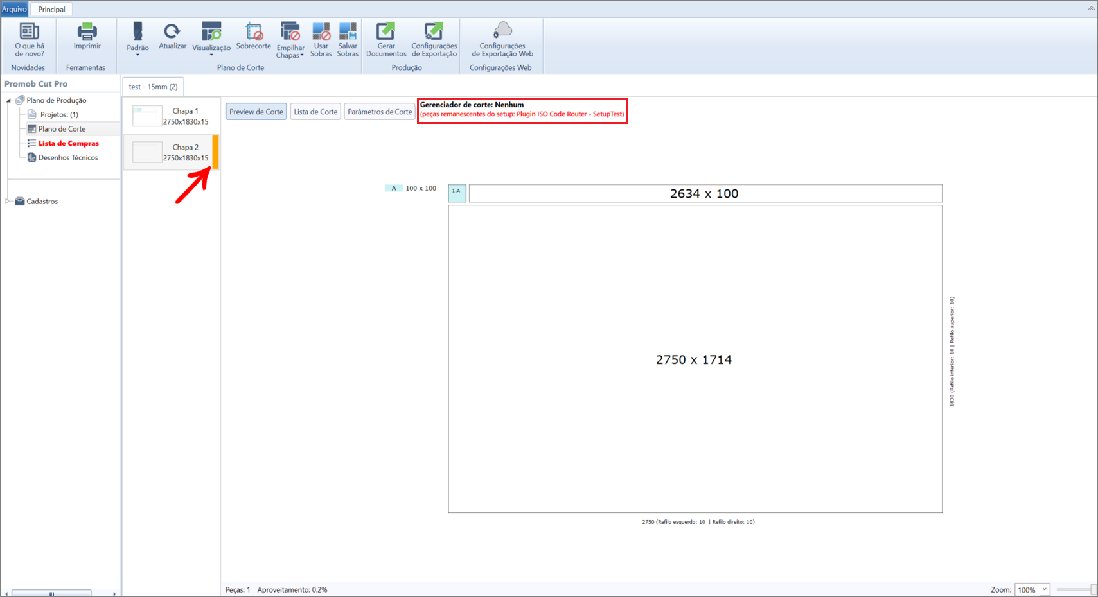The image size is (1098, 597).
Task: Click the Usar Sobras icon
Action: [x=321, y=31]
